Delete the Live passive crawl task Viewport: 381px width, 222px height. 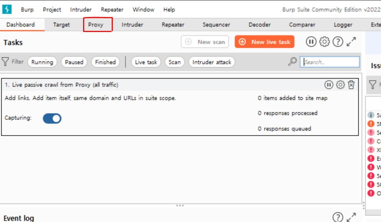tap(351, 84)
